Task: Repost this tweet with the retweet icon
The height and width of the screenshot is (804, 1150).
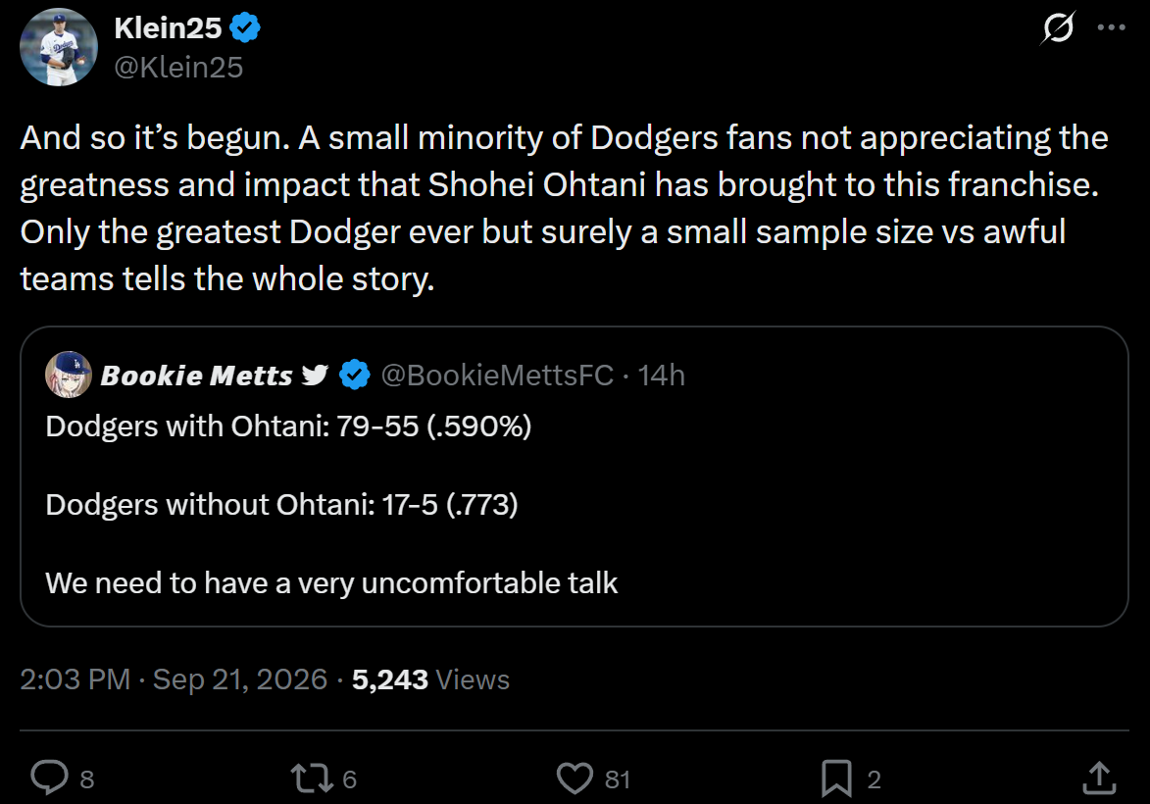Action: coord(312,779)
